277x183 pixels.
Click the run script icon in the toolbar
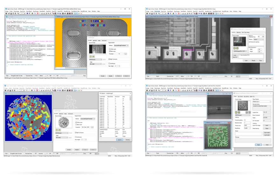pos(75,13)
